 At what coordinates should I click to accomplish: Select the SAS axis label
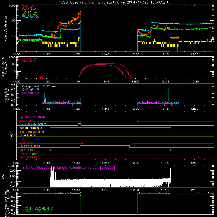click(x=3, y=176)
